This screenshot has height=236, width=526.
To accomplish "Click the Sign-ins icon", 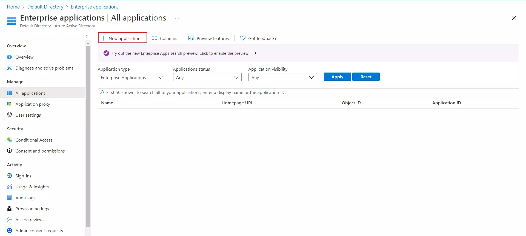I will coord(9,176).
